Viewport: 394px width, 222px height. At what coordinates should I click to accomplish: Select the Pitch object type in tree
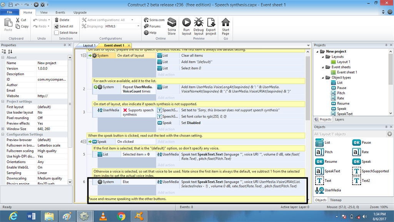click(x=338, y=93)
